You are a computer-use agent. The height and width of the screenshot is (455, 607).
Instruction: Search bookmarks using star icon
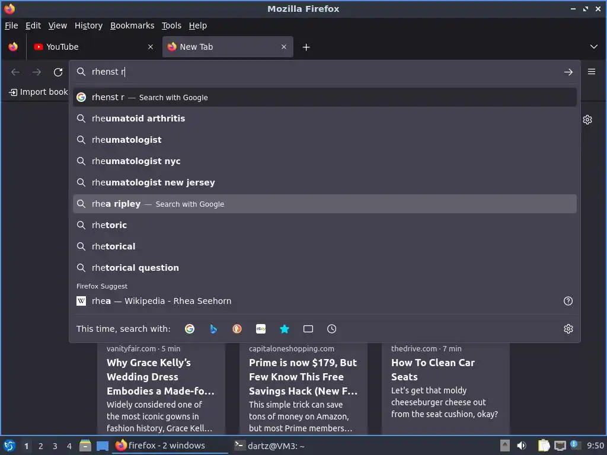point(285,329)
